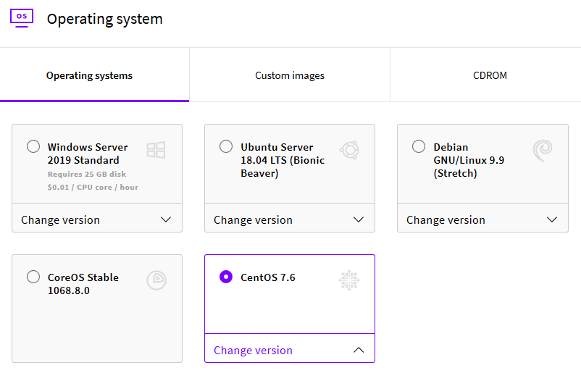This screenshot has width=581, height=381.
Task: Click the OS monitor icon in header
Action: 22,17
